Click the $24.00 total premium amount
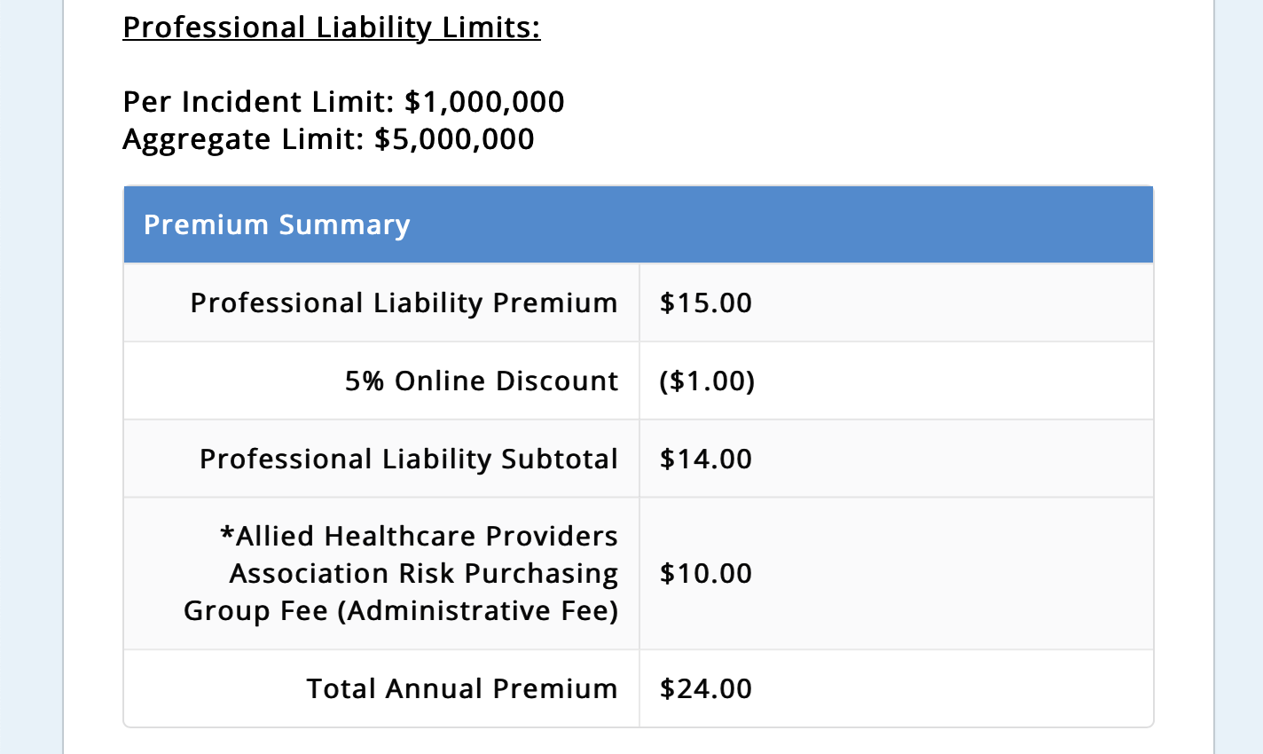This screenshot has height=754, width=1263. 705,689
